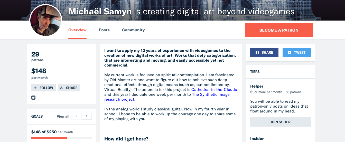Open the Overview tab
This screenshot has height=142, width=345.
77,30
